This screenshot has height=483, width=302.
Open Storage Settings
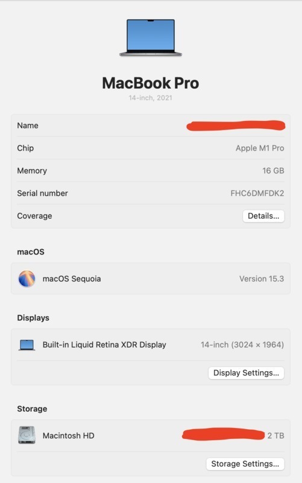245,464
